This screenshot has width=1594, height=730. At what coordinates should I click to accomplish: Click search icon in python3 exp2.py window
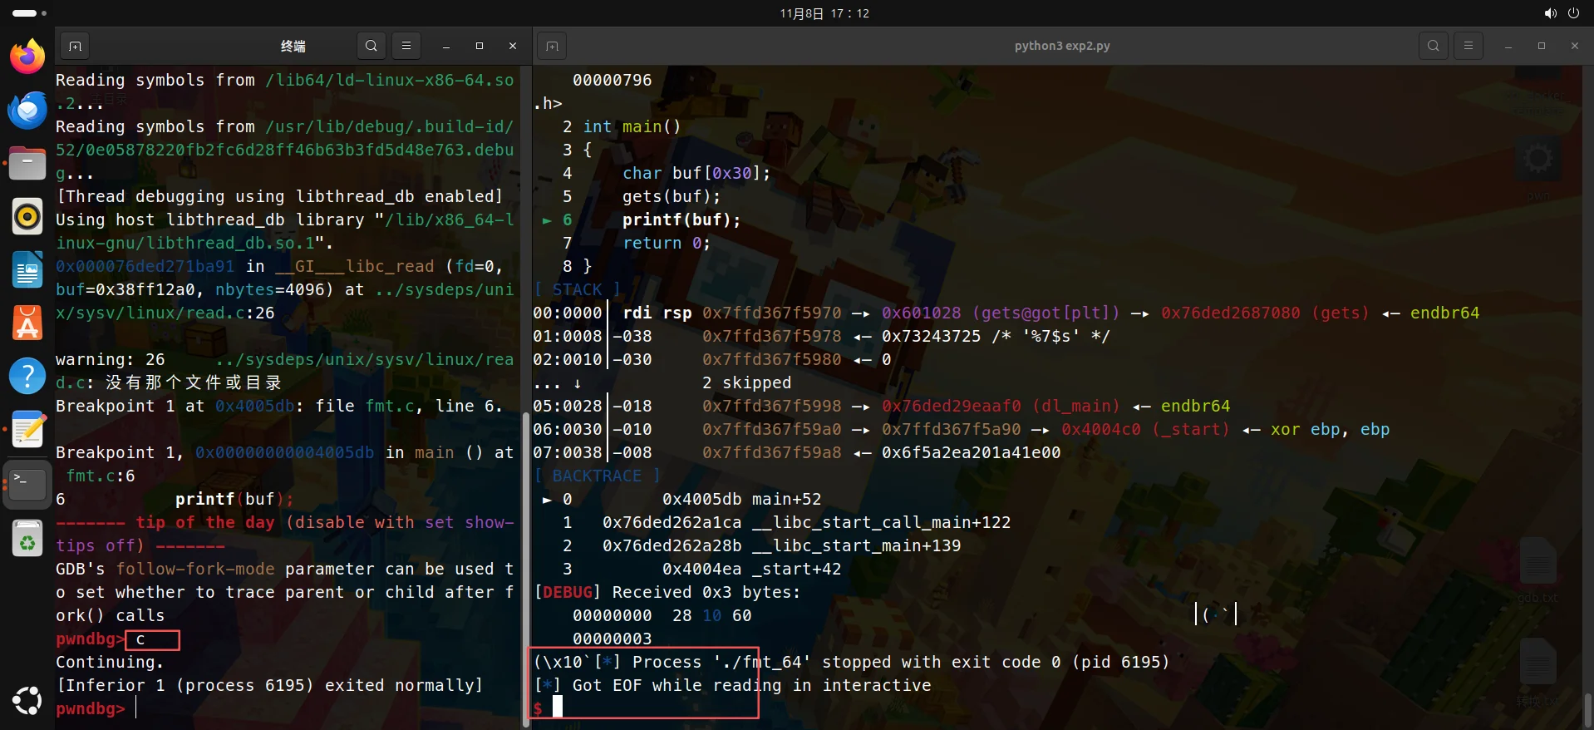click(x=1434, y=47)
